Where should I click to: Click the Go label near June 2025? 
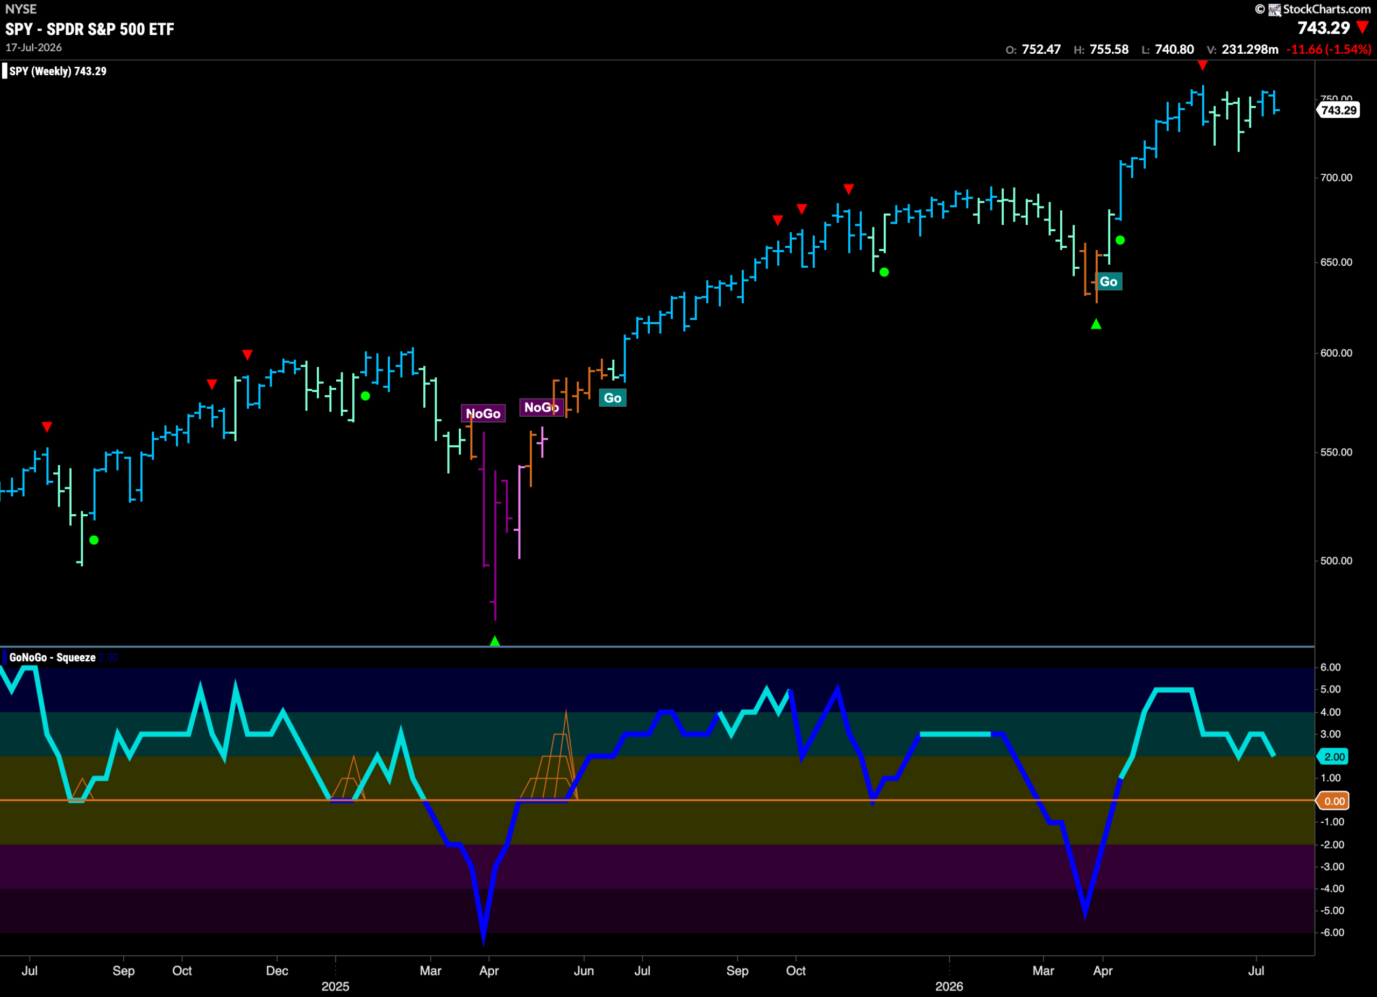[x=612, y=398]
